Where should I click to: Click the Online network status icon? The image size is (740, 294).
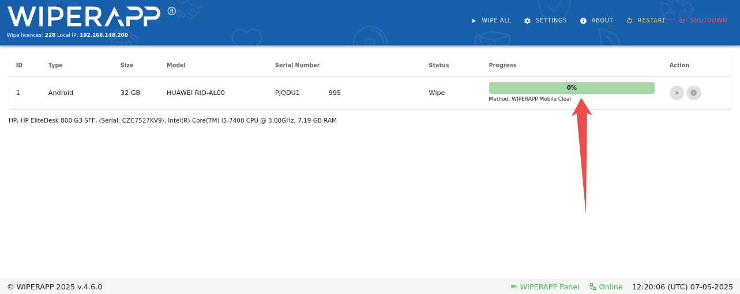593,287
